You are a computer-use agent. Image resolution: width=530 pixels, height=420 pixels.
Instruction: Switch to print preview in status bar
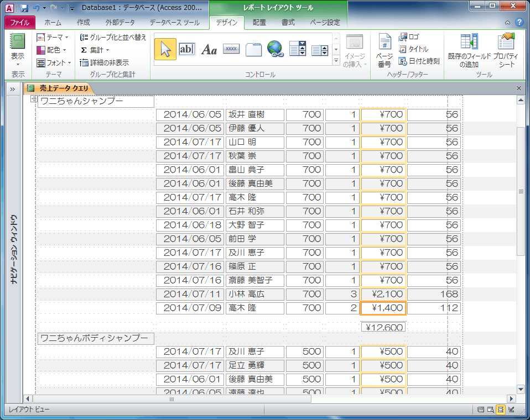(x=491, y=410)
